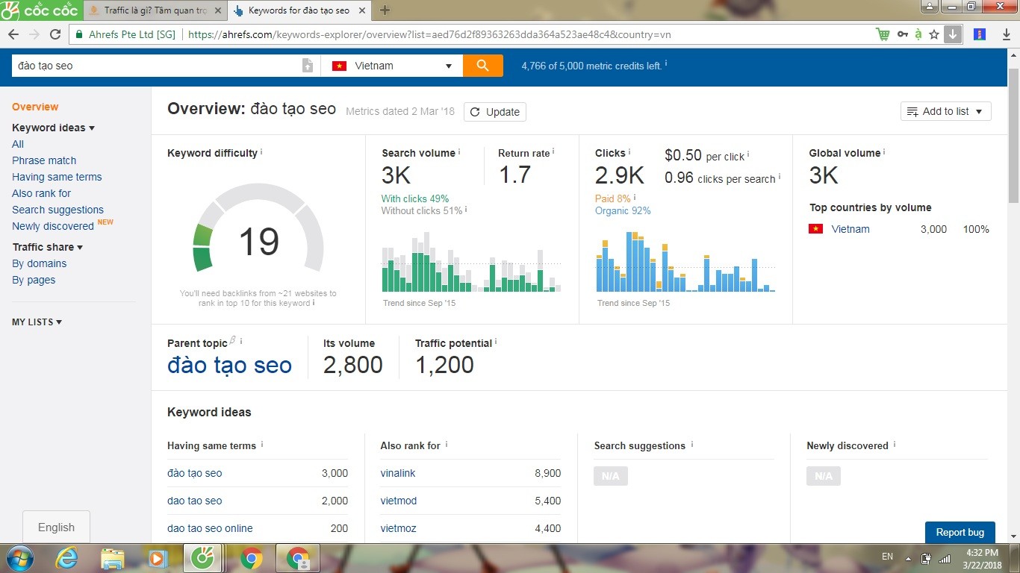This screenshot has width=1020, height=573.
Task: Go back with the browser back arrow
Action: point(13,34)
